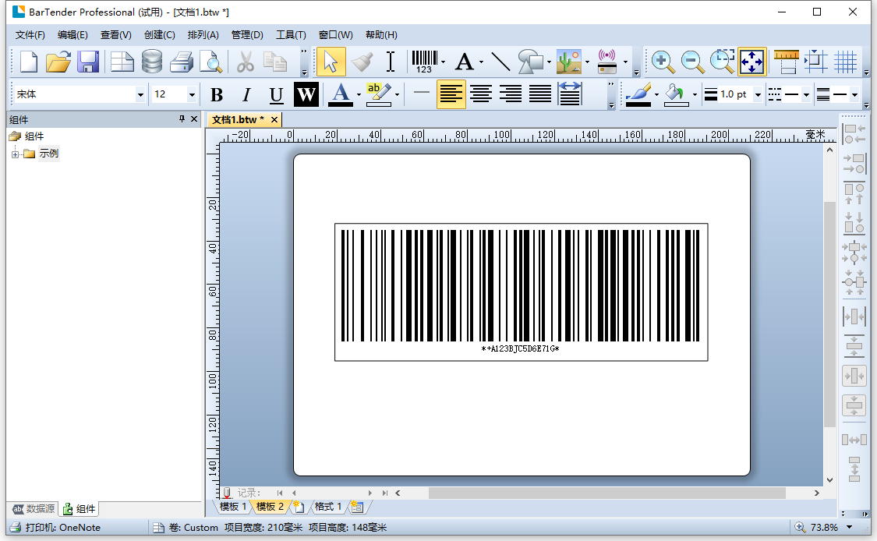Open the font name dropdown showing 宋体
The width and height of the screenshot is (877, 541).
point(140,94)
